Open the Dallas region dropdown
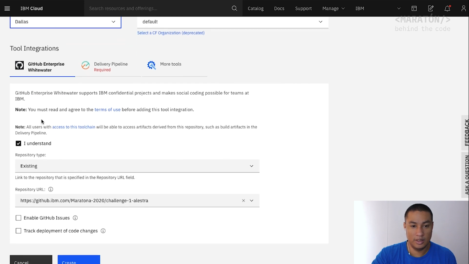Image resolution: width=469 pixels, height=264 pixels. tap(66, 22)
